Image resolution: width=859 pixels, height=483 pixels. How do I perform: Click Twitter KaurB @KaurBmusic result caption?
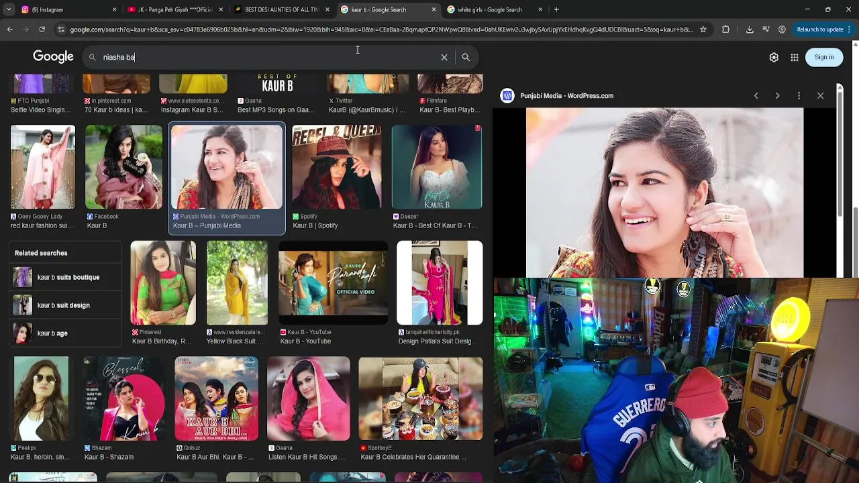[x=366, y=110]
